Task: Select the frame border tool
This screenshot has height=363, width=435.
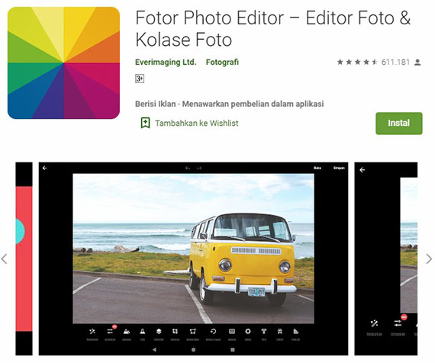Action: [x=232, y=334]
